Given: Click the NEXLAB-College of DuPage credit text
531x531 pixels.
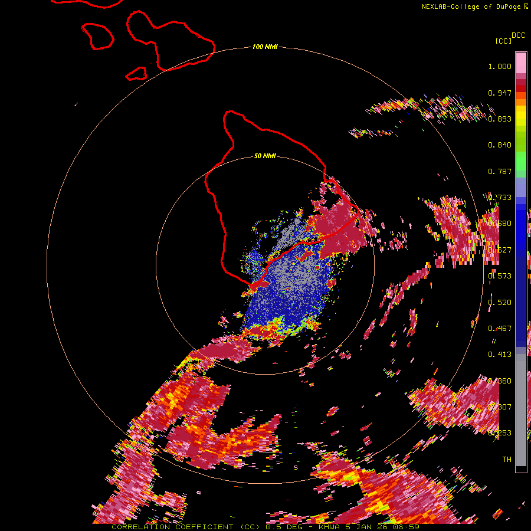Looking at the screenshot, I should [471, 6].
